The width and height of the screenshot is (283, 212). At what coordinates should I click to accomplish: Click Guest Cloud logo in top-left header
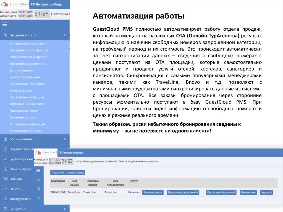point(15,4)
